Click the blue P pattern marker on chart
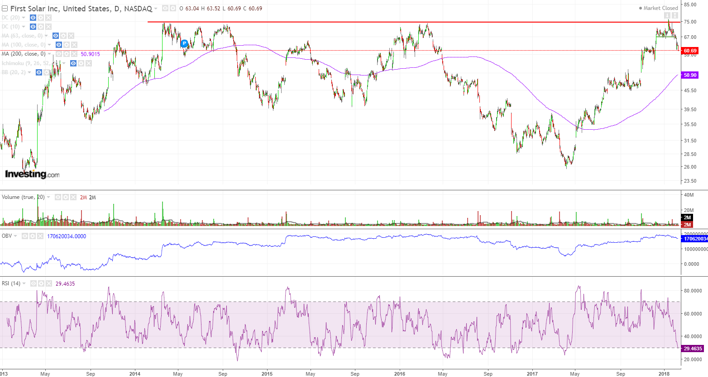This screenshot has height=377, width=708. coord(184,43)
